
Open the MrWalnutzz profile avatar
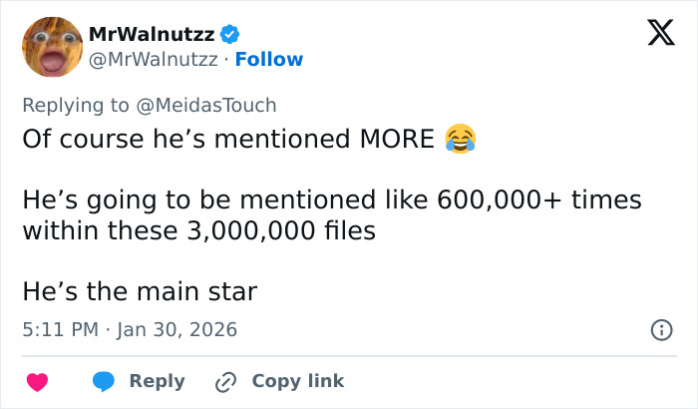click(51, 47)
